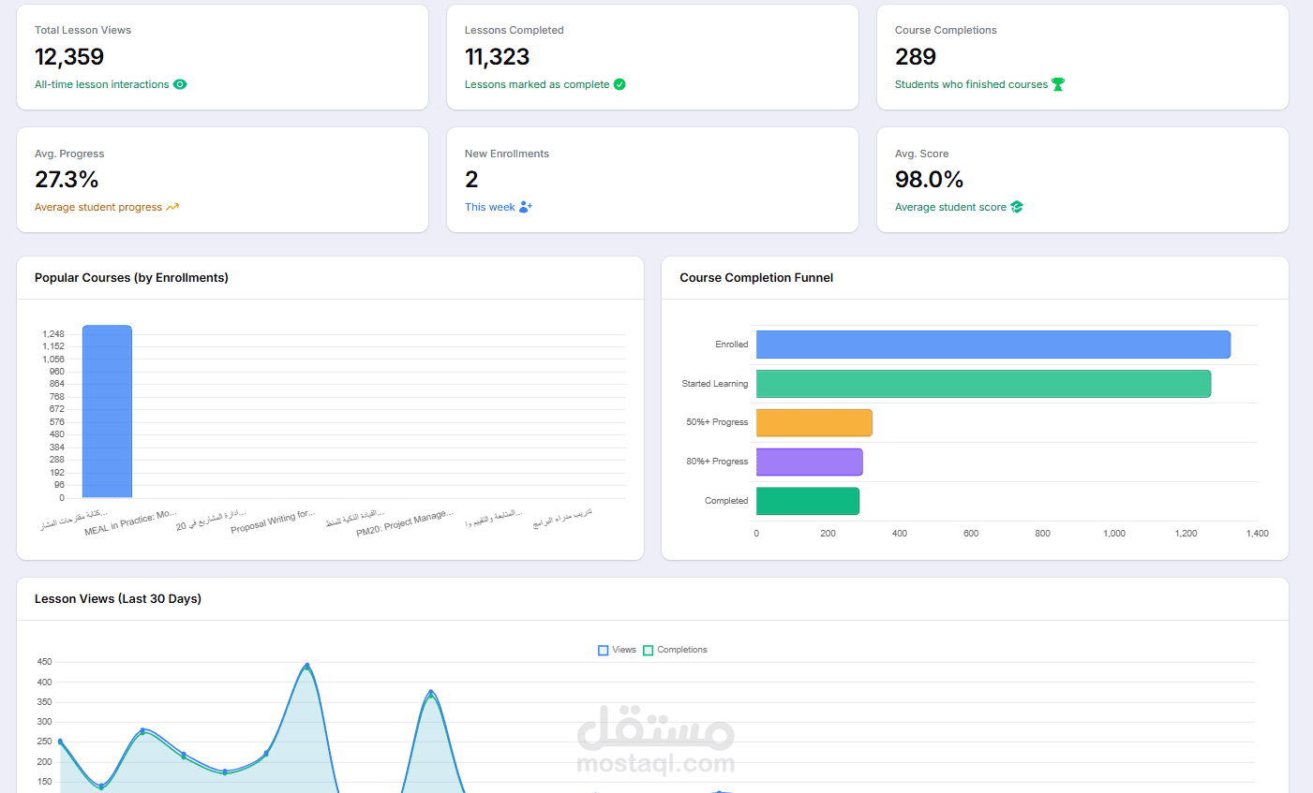
Task: Click the highest peak point on Lesson Views chart
Action: 307,666
